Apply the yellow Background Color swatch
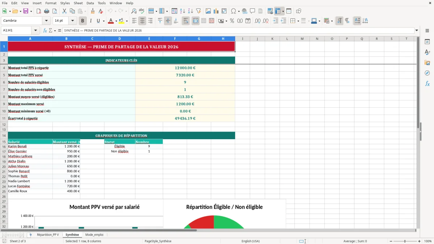The height and width of the screenshot is (244, 434). (122, 21)
